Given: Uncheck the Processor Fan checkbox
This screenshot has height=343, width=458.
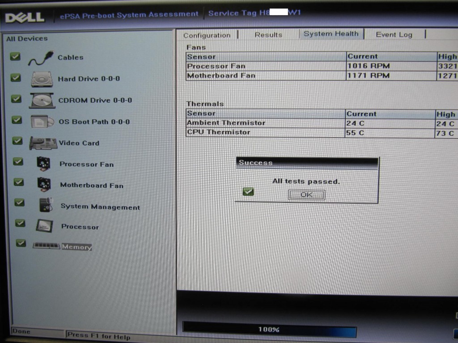Looking at the screenshot, I should (18, 162).
